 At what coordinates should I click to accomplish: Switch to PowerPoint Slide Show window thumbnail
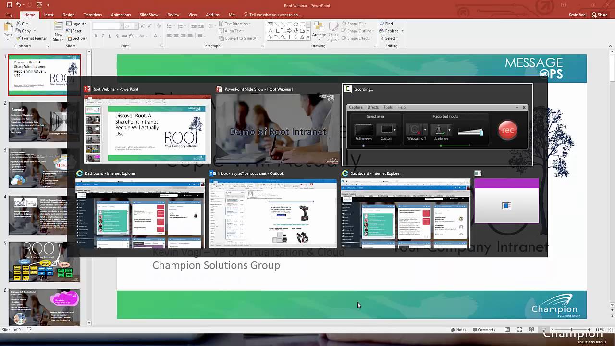pos(278,125)
